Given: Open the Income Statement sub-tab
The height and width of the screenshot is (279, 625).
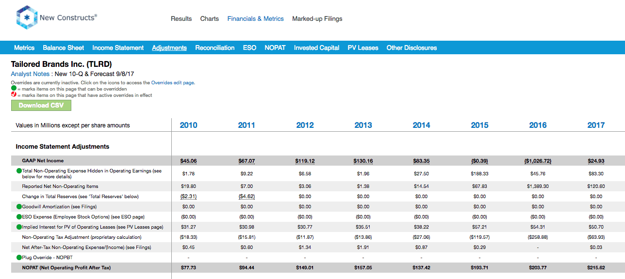Looking at the screenshot, I should point(118,47).
